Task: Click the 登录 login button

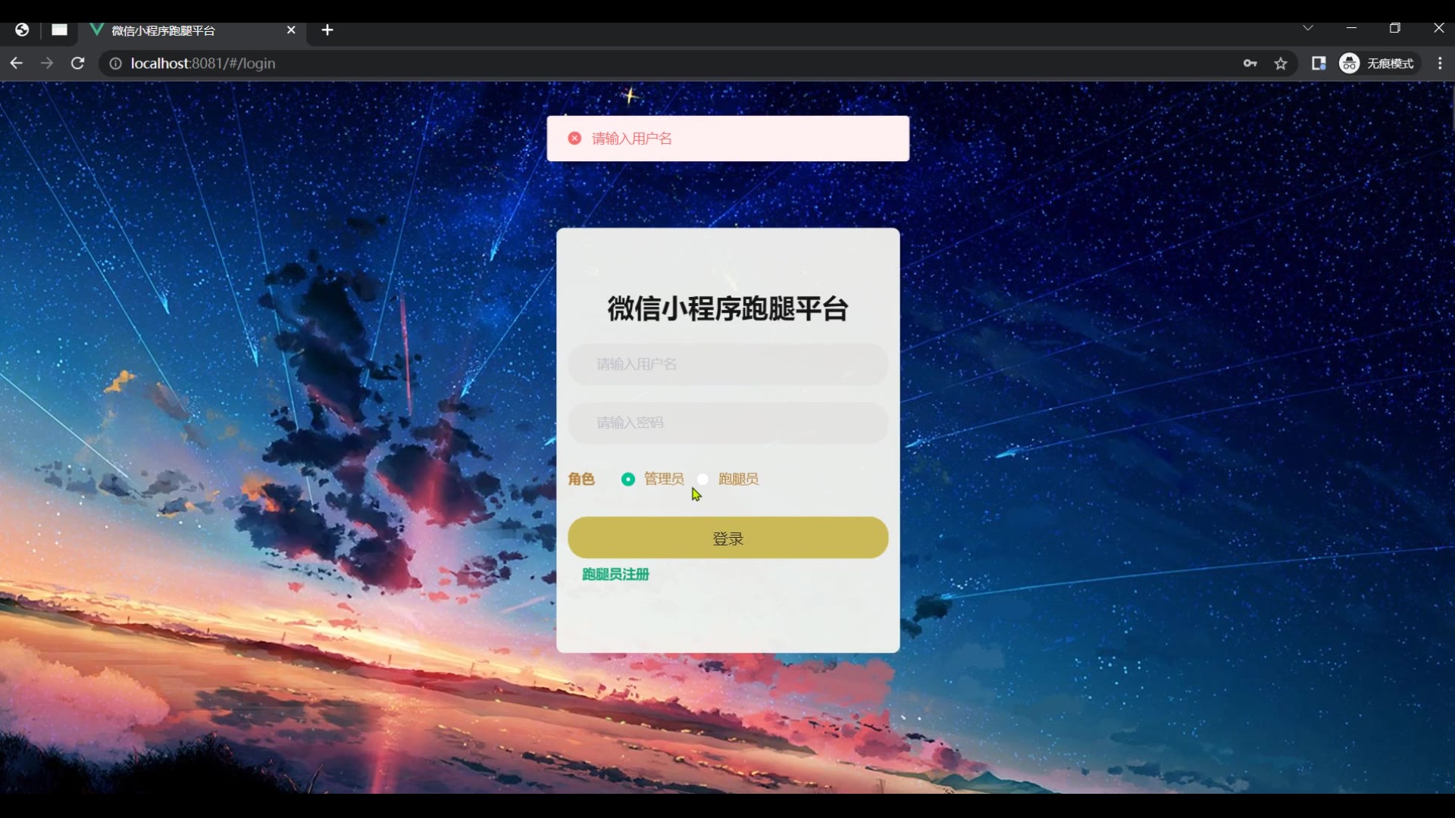Action: pyautogui.click(x=727, y=538)
